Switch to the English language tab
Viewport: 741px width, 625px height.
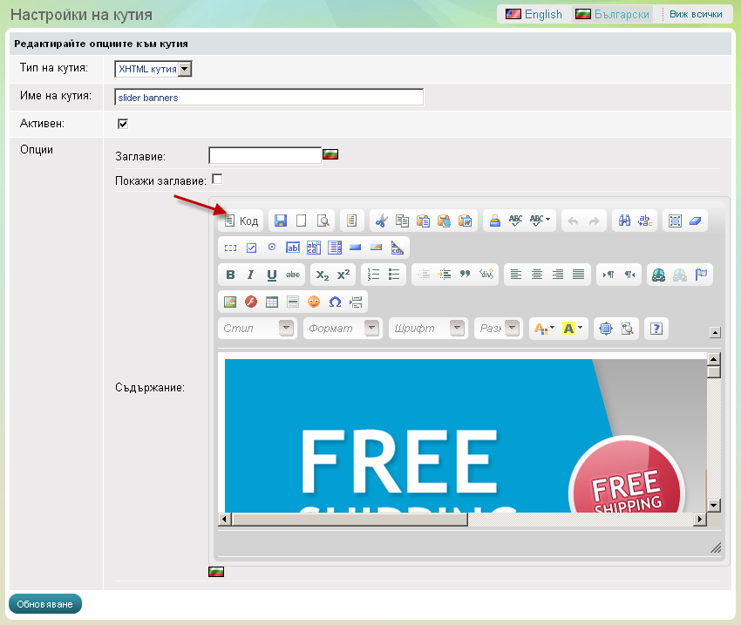[534, 15]
